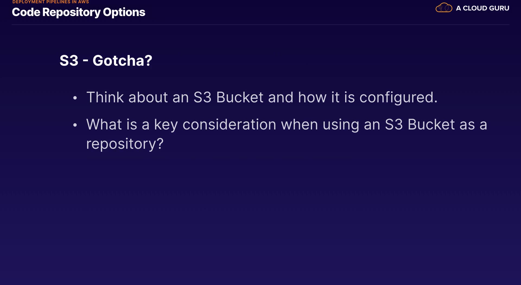Click "Bucket" in the second bullet line

pyautogui.click(x=431, y=125)
